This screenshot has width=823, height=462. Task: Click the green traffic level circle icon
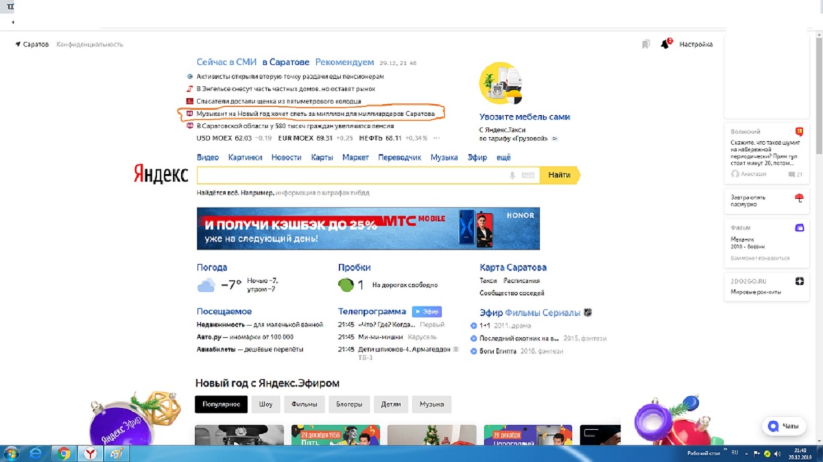tap(346, 284)
